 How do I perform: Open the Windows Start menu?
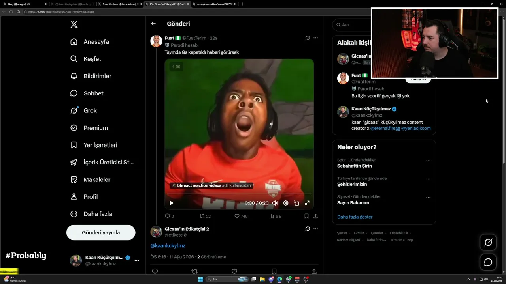(200, 279)
